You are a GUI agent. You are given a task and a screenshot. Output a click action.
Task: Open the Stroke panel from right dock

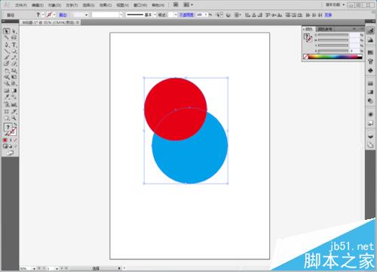370,83
